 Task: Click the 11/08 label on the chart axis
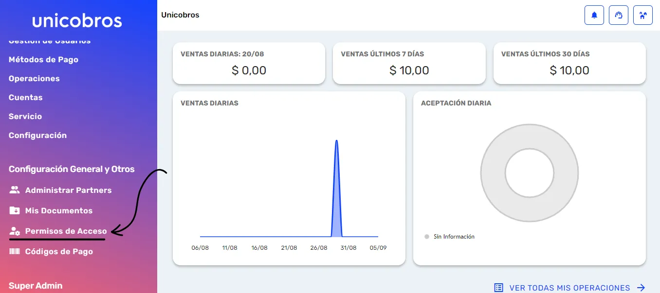(230, 247)
